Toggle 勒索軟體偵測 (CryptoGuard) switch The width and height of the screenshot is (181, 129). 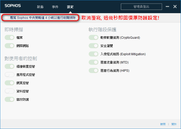pyautogui.click(x=94, y=38)
